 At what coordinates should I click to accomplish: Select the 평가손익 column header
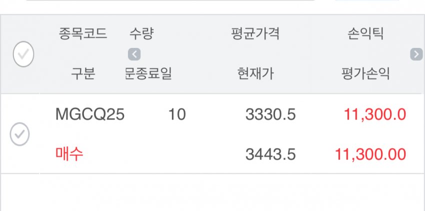tap(365, 74)
